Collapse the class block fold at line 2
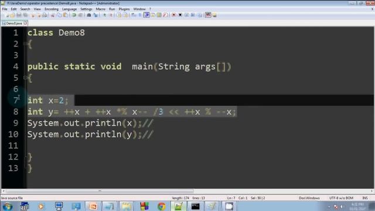 (x=25, y=43)
